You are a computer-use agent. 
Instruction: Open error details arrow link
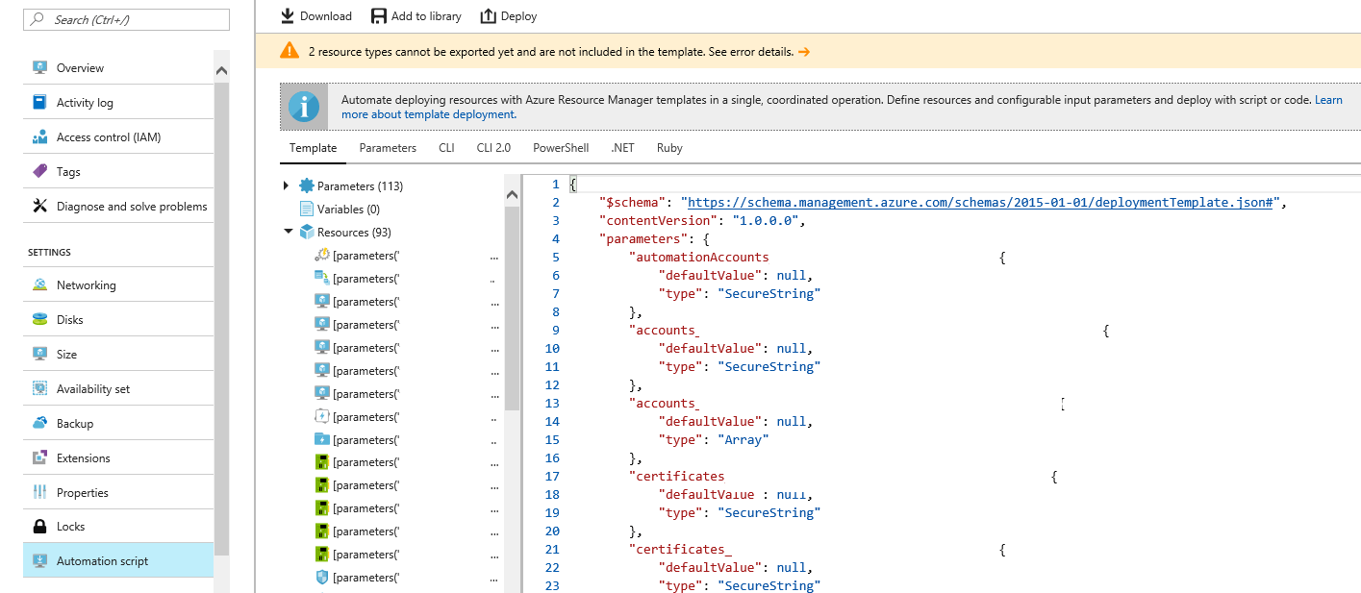click(x=804, y=52)
